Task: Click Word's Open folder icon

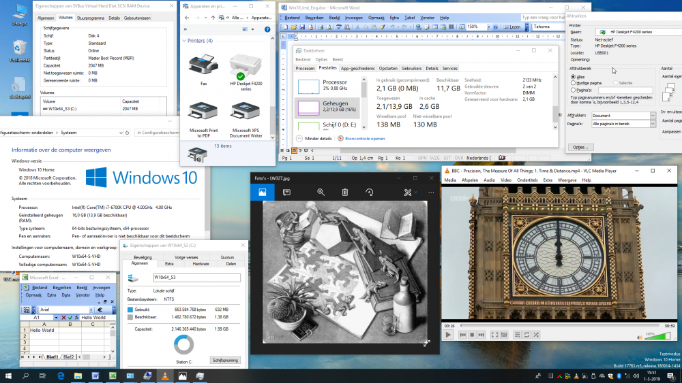Action: 293,27
